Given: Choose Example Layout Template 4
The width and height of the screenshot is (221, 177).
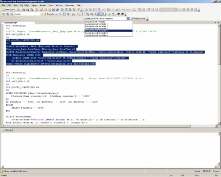Looking at the screenshot, I should [x=108, y=31].
